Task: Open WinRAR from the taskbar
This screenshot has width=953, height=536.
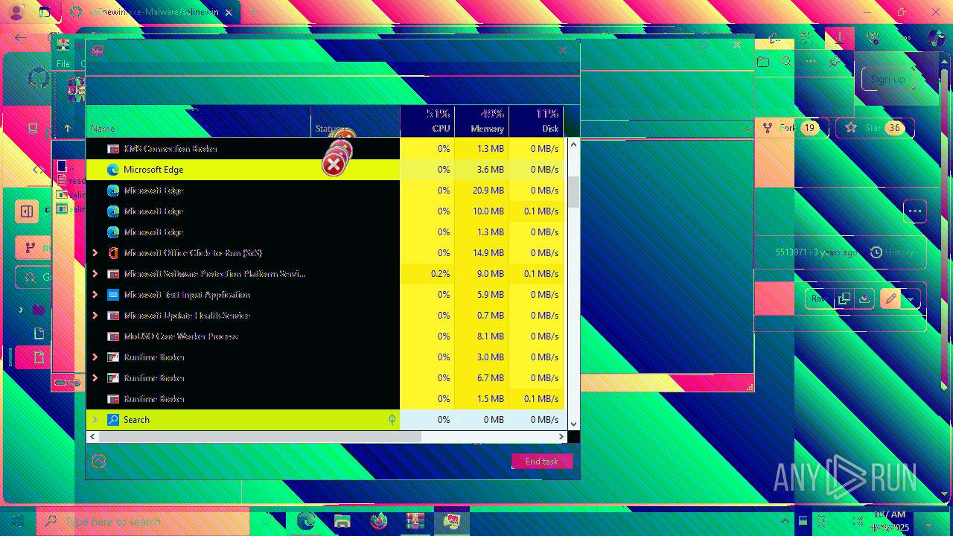Action: 415,521
